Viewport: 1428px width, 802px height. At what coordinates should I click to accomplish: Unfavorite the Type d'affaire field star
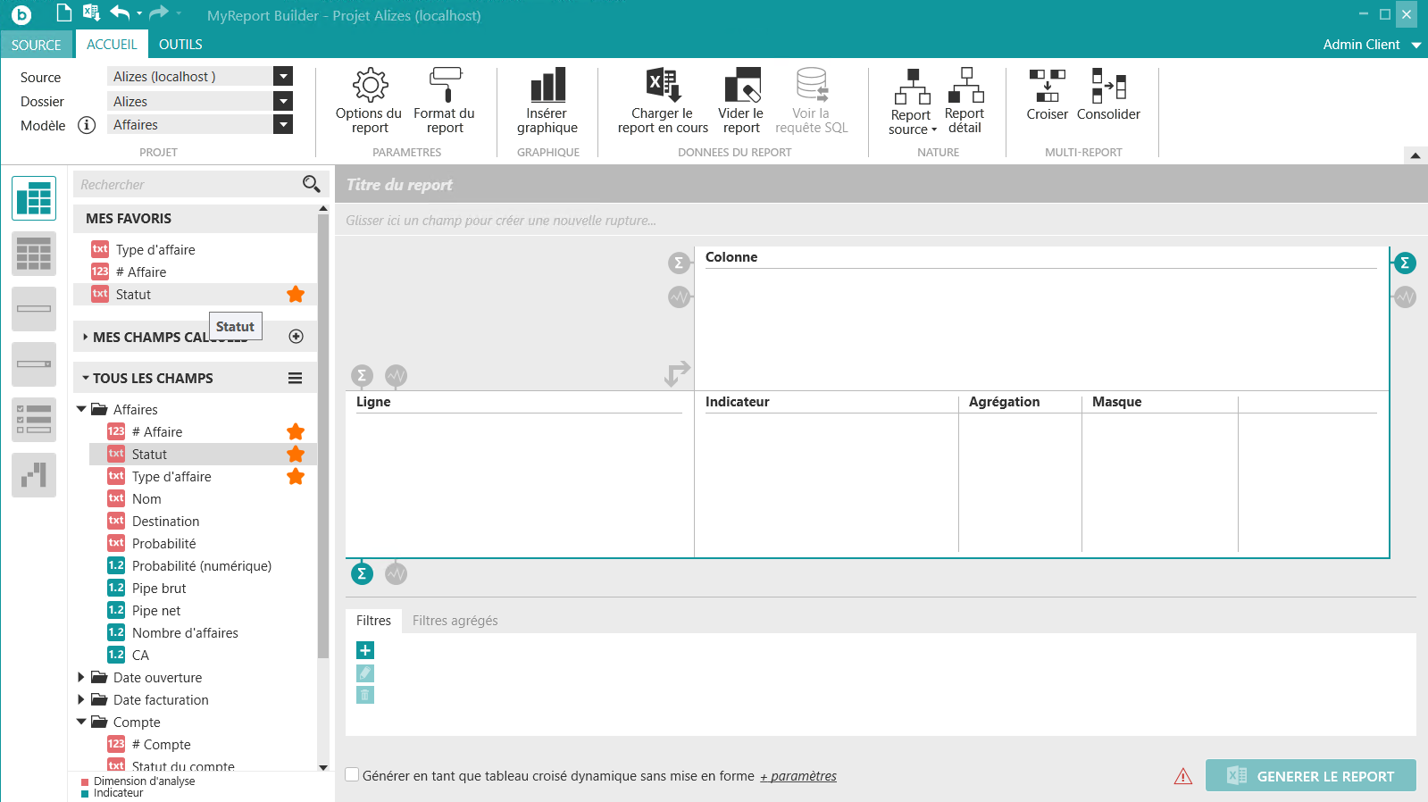pyautogui.click(x=296, y=477)
